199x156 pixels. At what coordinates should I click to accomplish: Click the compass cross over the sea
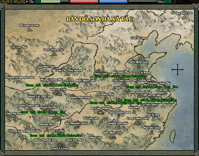coord(178,70)
